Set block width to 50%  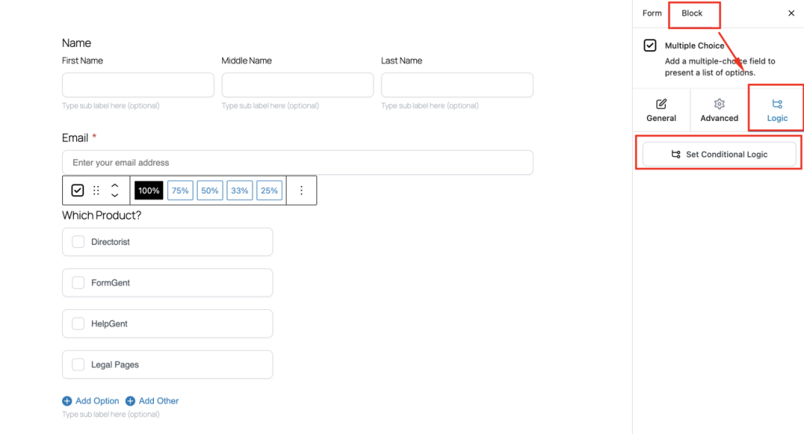[210, 191]
